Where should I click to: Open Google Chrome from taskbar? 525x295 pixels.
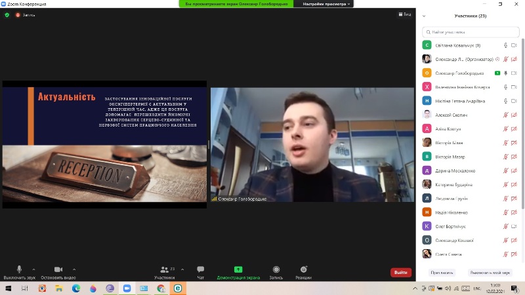(x=161, y=288)
